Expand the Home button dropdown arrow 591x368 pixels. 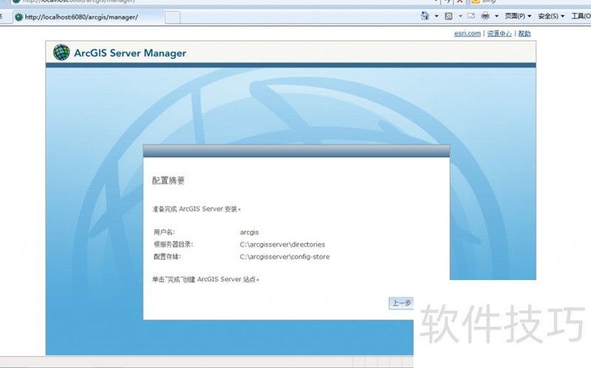[x=435, y=16]
